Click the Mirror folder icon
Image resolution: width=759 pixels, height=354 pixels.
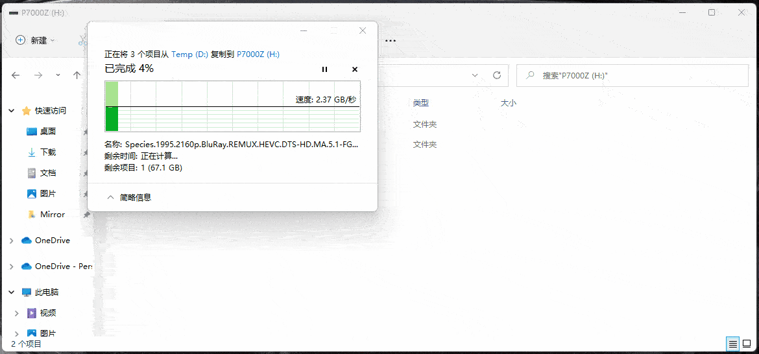pyautogui.click(x=32, y=214)
